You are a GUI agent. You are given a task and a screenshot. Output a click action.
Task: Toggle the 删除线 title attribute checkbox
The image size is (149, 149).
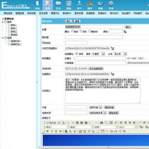pos(90,31)
